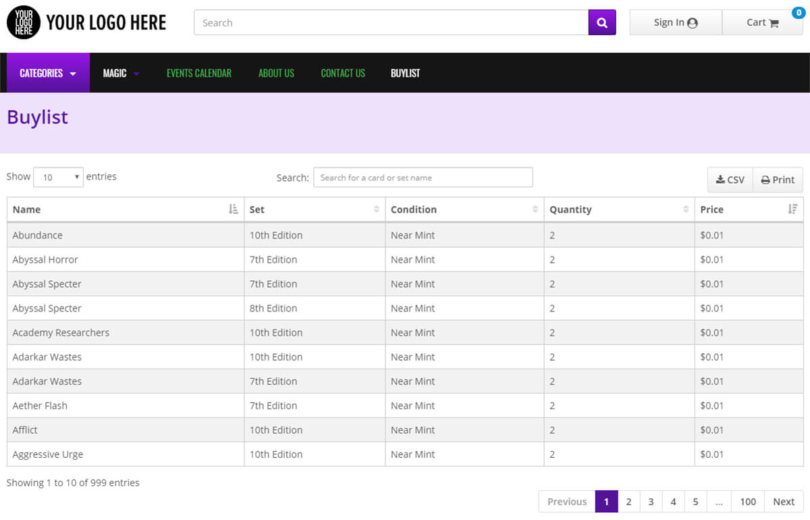The height and width of the screenshot is (520, 810).
Task: Select the Academy Researchers cell
Action: [126, 332]
